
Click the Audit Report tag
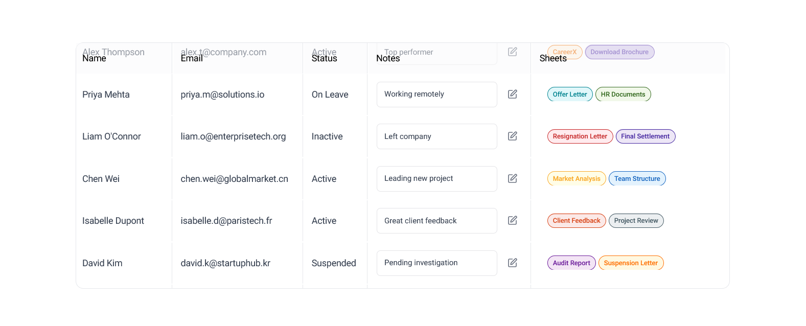click(x=571, y=263)
